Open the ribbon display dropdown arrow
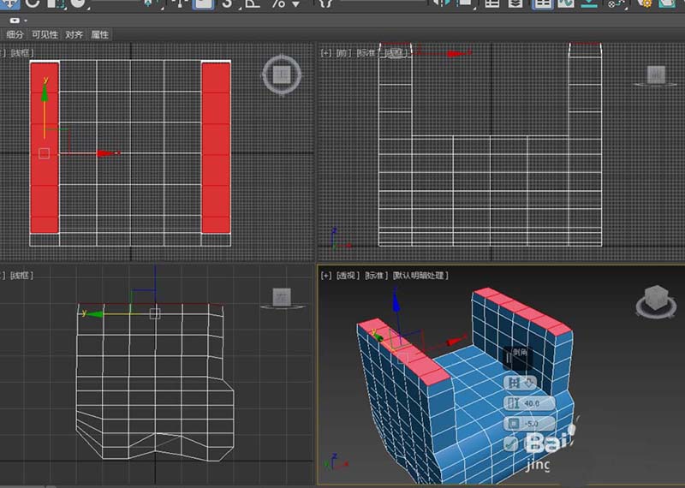This screenshot has width=685, height=488. click(26, 21)
